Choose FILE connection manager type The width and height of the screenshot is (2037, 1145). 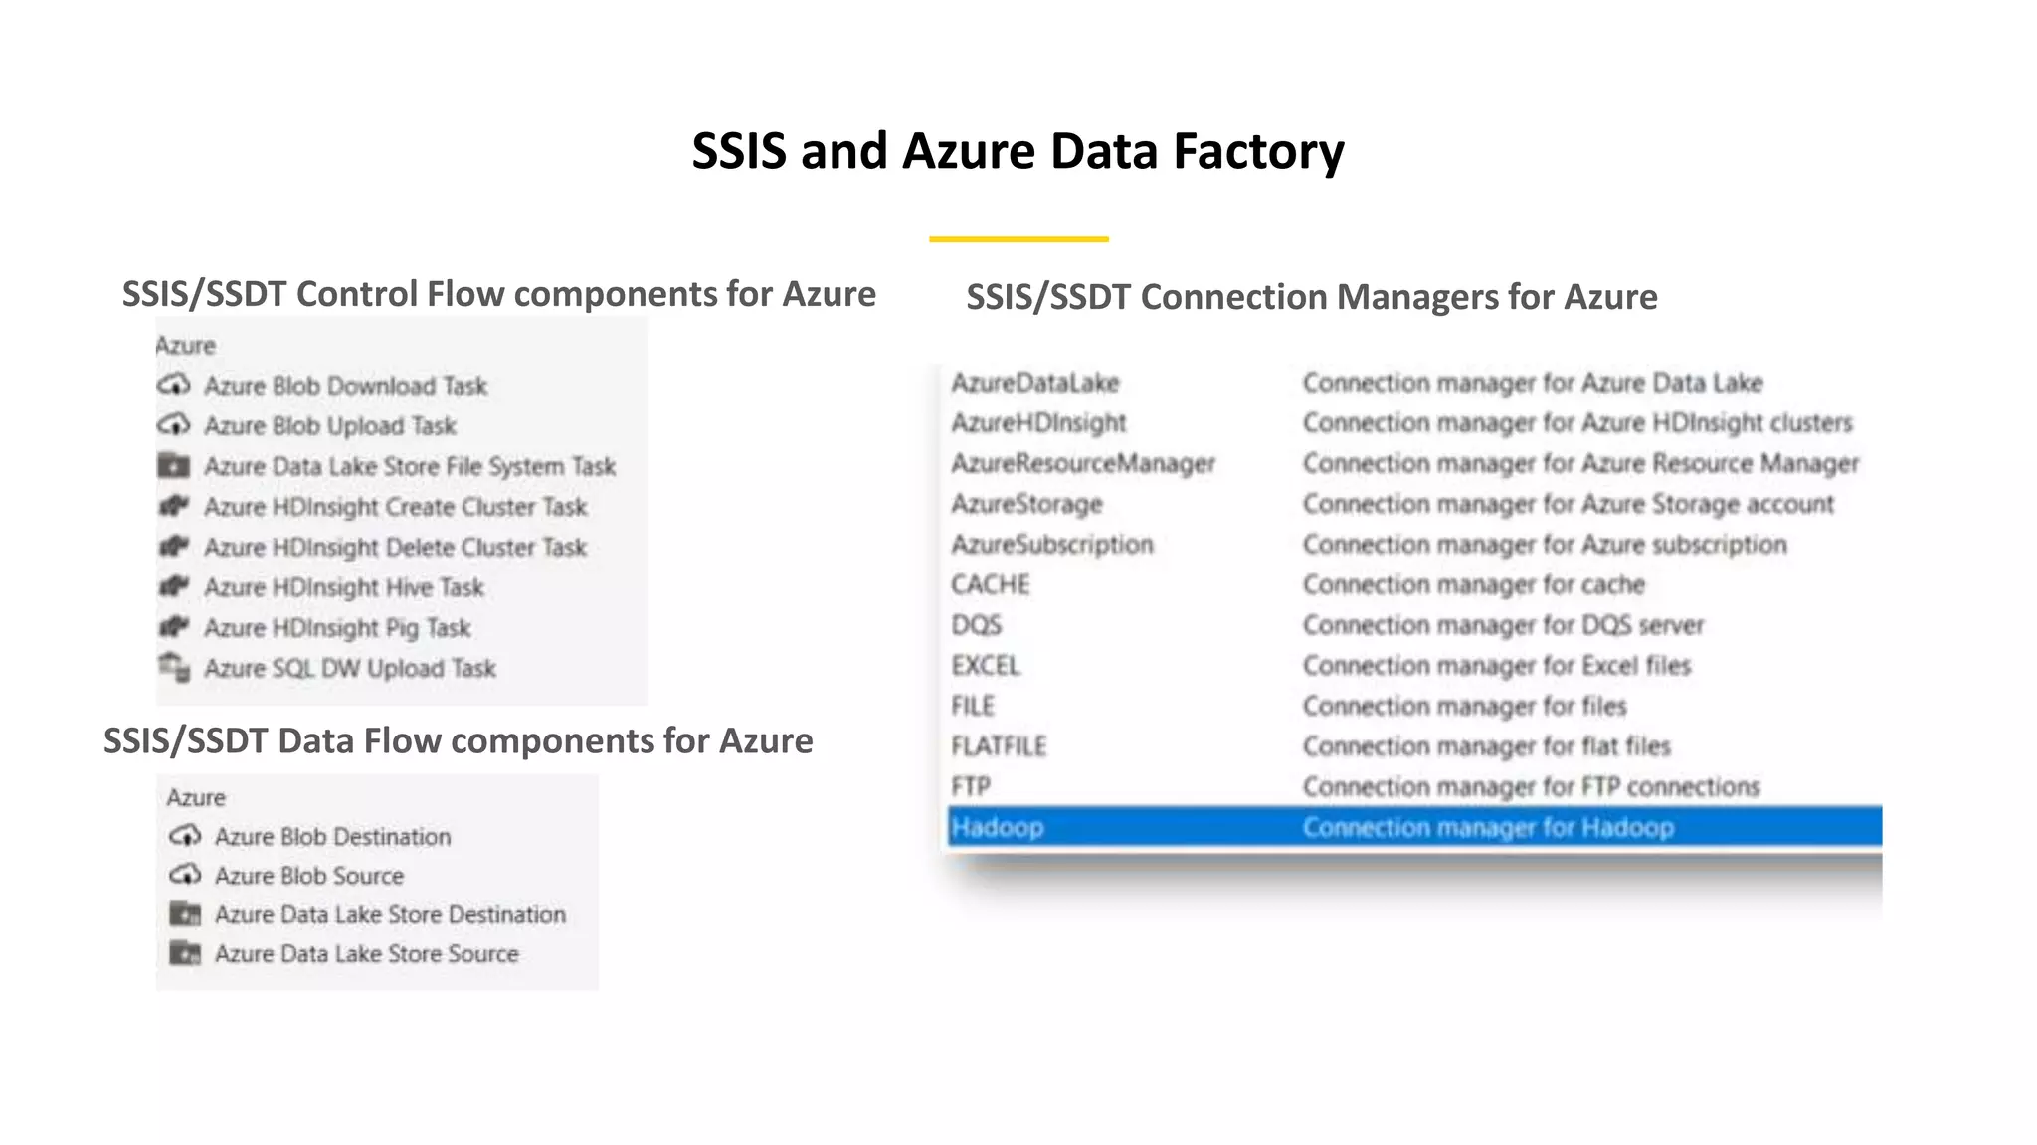pyautogui.click(x=972, y=706)
